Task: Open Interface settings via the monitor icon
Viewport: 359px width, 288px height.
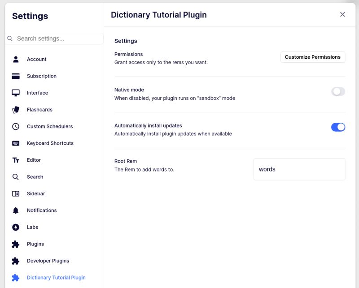Action: click(16, 93)
